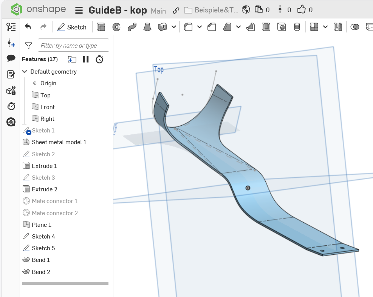
Task: Click the pause icon beside Features (17)
Action: (x=86, y=59)
